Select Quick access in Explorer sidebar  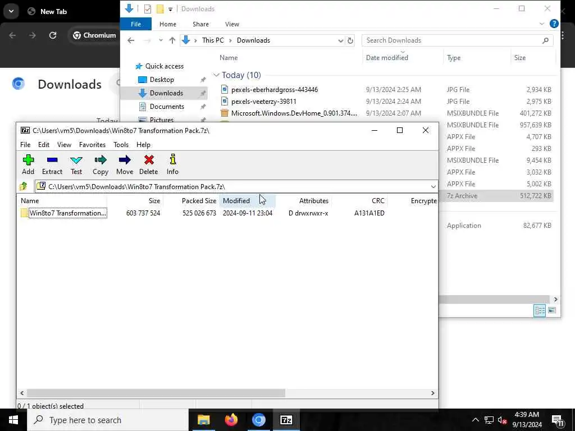pyautogui.click(x=165, y=66)
